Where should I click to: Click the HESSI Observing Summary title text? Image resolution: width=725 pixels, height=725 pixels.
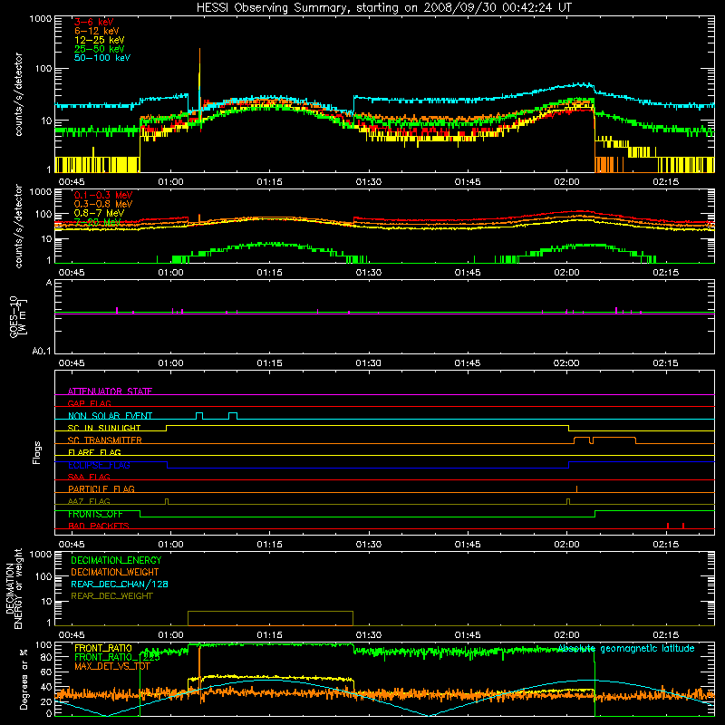(x=383, y=8)
